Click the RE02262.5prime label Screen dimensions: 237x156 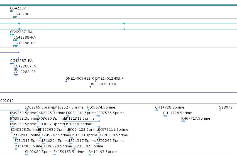coord(110,141)
